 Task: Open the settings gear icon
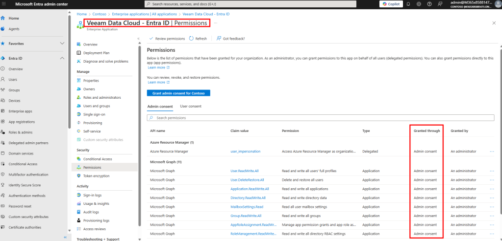[420, 4]
